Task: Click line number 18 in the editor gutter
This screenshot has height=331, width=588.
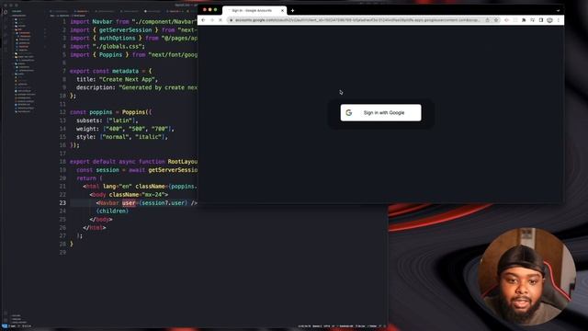Action: (x=62, y=162)
